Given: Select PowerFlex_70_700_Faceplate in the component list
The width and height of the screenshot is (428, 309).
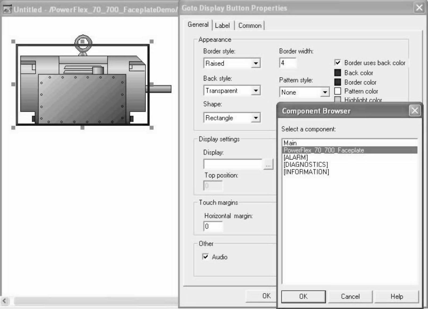Looking at the screenshot, I should [x=350, y=150].
